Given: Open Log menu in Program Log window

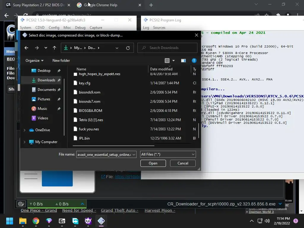Looking at the screenshot, I should point(146,28).
